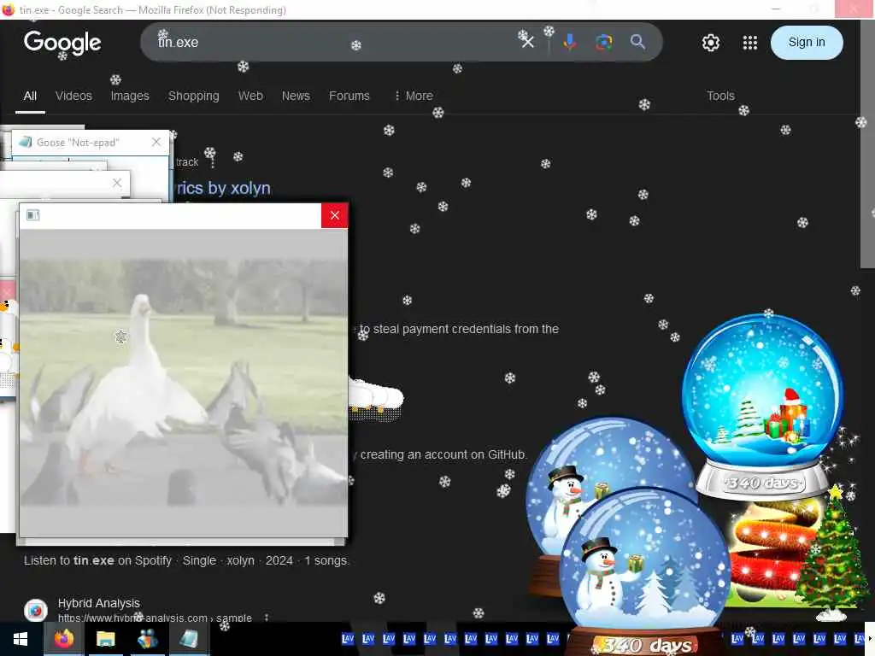Click "creating an account on GitHub" snippet
The width and height of the screenshot is (875, 656).
pyautogui.click(x=443, y=454)
